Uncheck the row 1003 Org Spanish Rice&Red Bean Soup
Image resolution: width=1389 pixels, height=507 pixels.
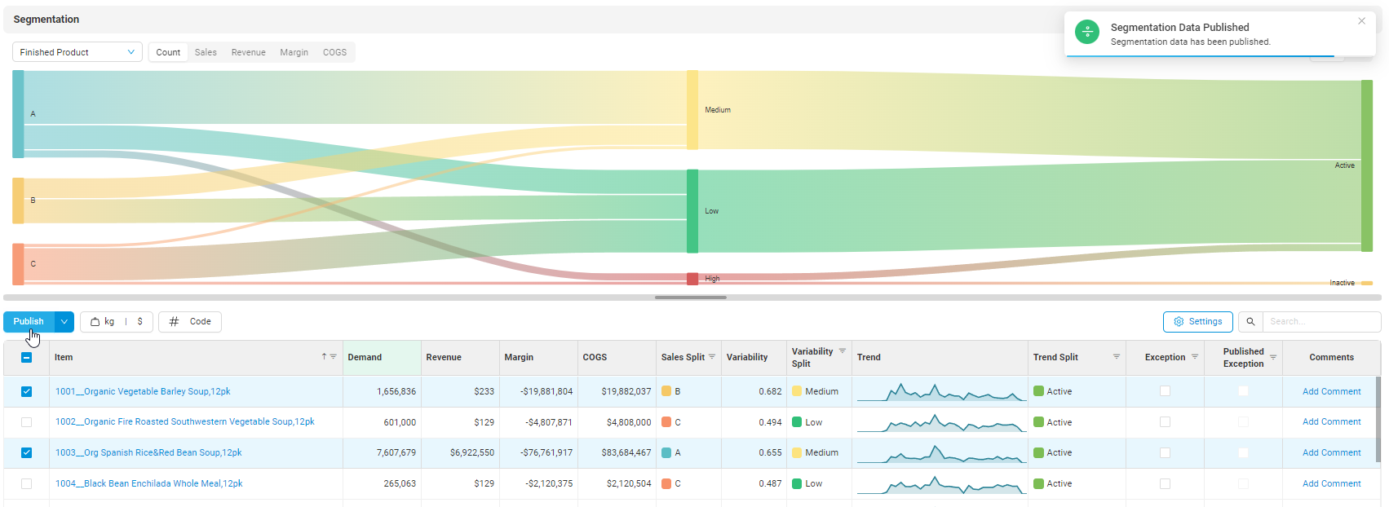(26, 452)
